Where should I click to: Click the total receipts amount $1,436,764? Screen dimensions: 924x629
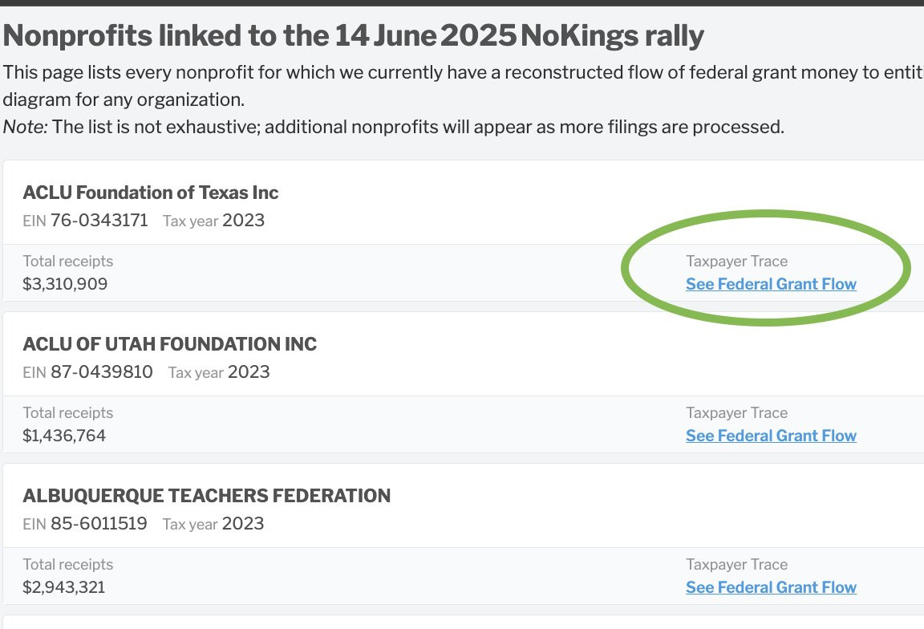tap(64, 436)
